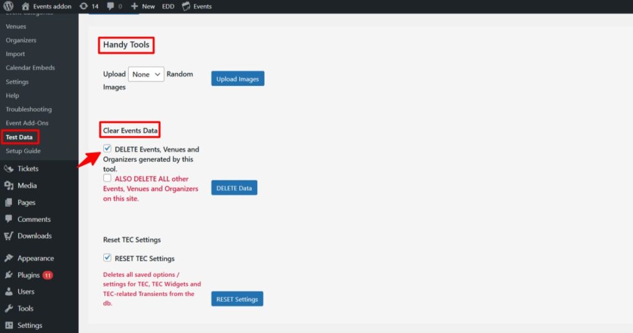Image resolution: width=633 pixels, height=333 pixels.
Task: Click the Clear Events Data heading
Action: (130, 130)
